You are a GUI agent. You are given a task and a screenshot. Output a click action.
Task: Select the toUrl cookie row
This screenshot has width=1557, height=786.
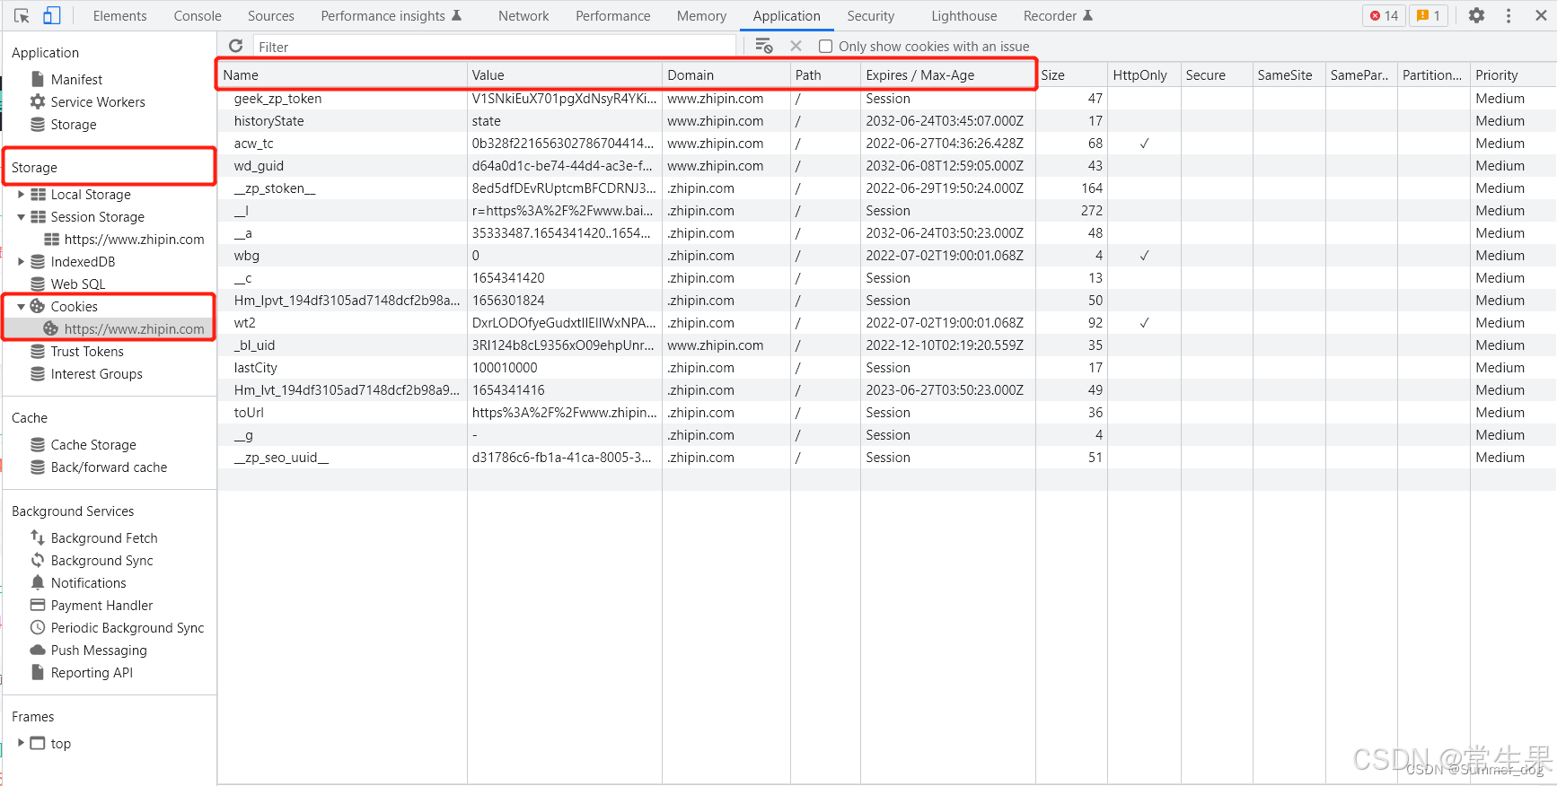pos(886,413)
